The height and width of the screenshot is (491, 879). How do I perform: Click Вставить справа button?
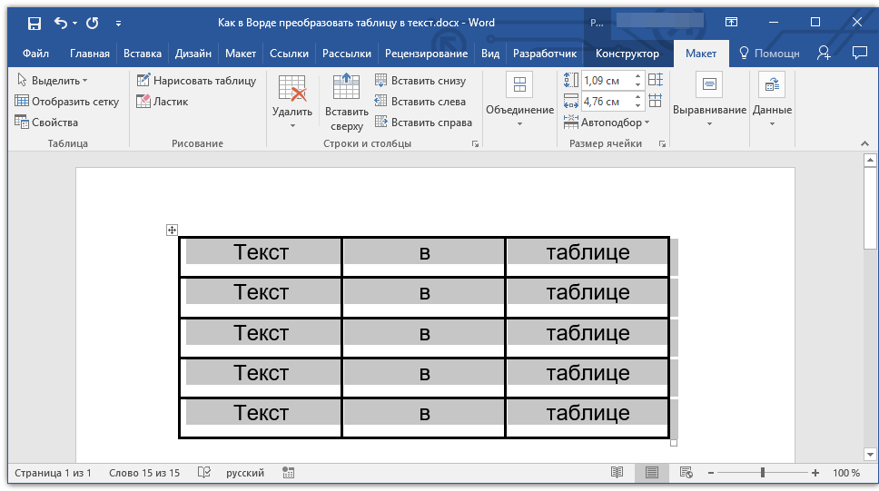[x=423, y=123]
